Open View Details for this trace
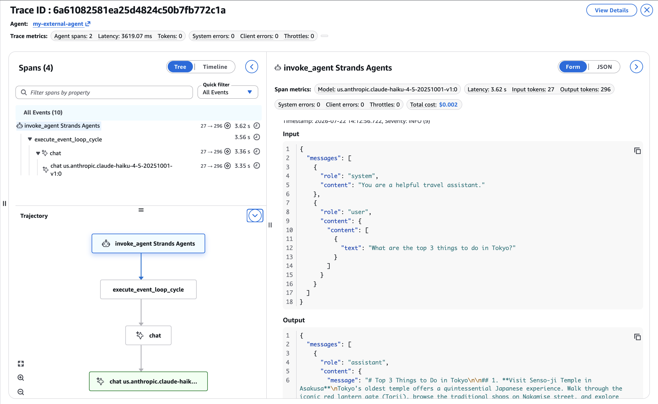658x404 pixels. (611, 10)
